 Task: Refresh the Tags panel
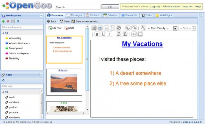(3, 80)
